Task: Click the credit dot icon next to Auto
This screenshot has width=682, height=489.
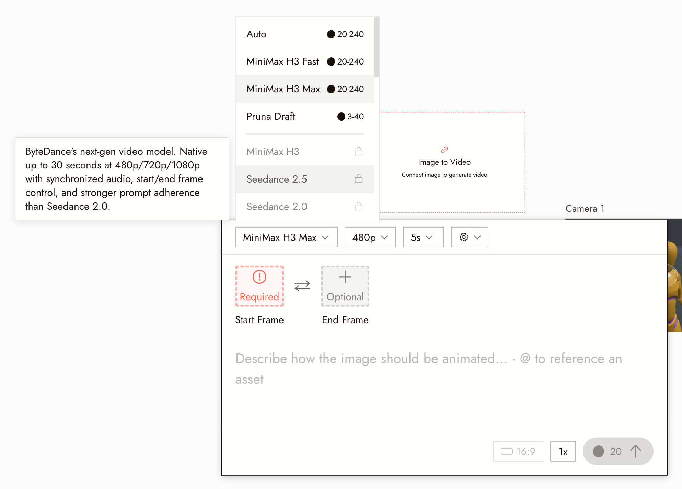Action: pyautogui.click(x=331, y=34)
